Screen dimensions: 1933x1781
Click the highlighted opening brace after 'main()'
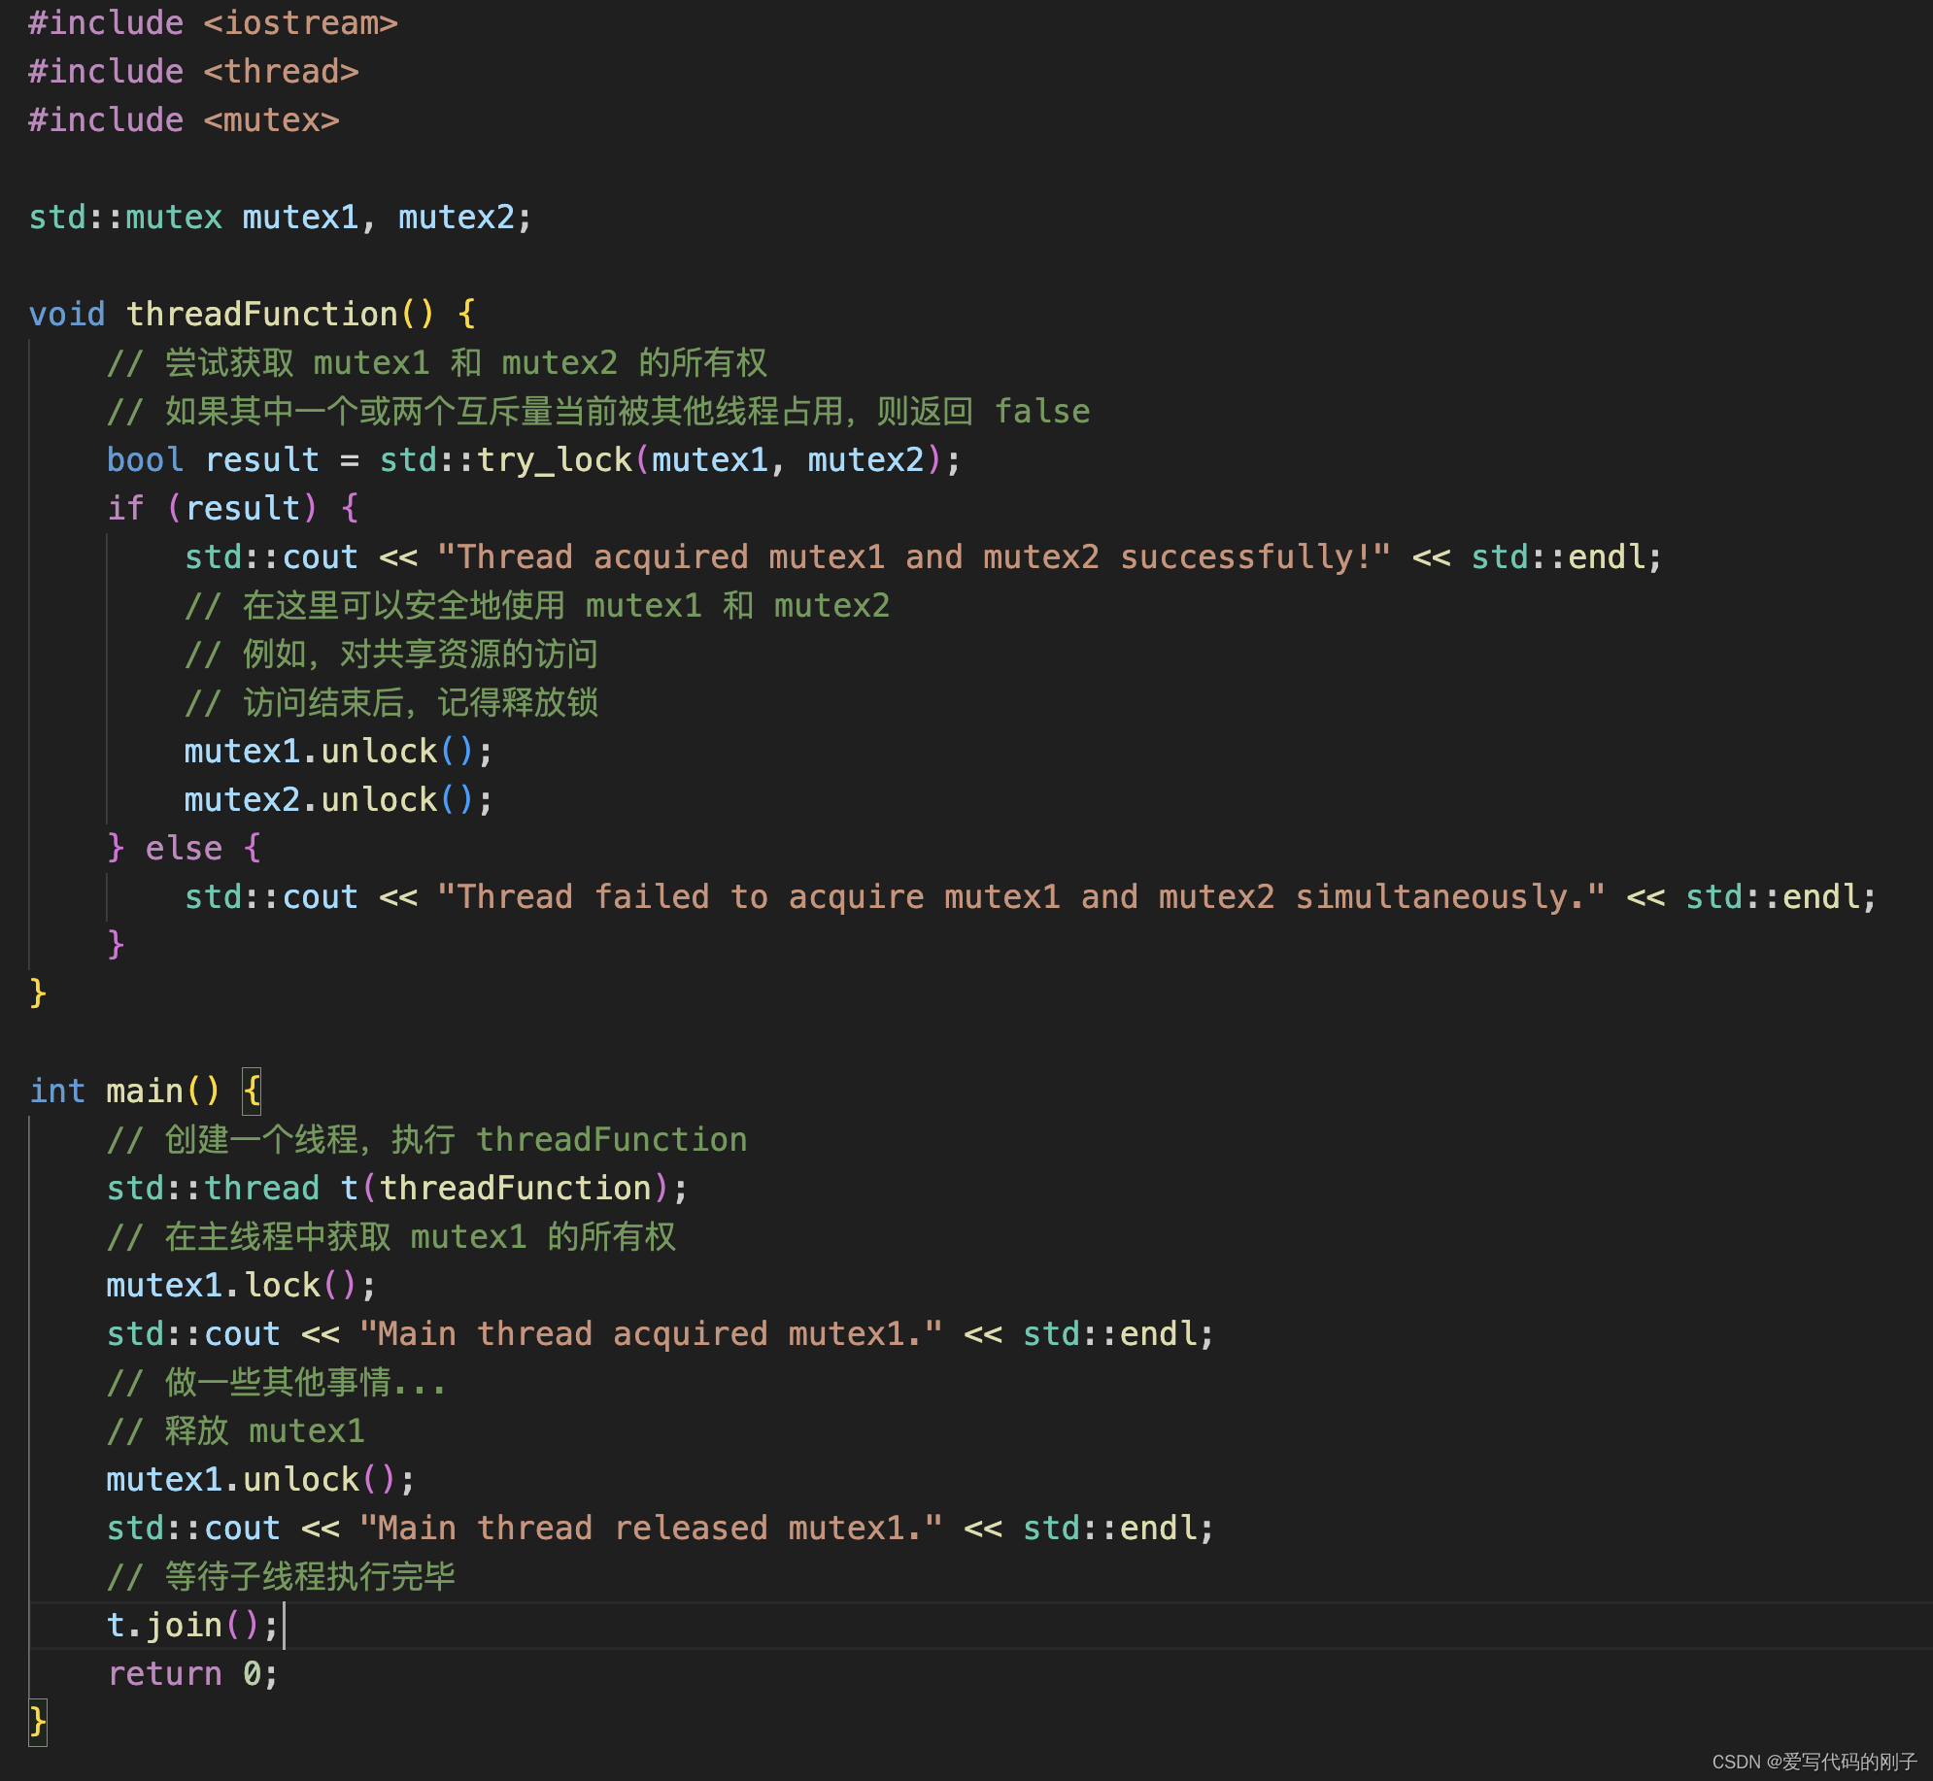pyautogui.click(x=252, y=1092)
